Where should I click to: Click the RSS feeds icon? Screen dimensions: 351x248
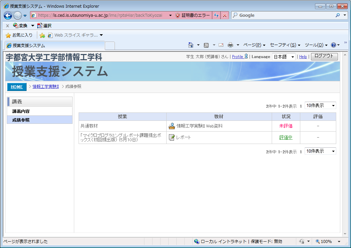(206, 45)
